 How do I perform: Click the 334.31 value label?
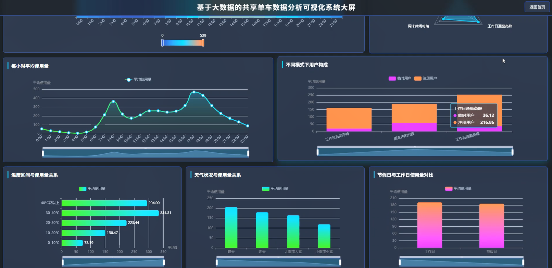pyautogui.click(x=166, y=213)
